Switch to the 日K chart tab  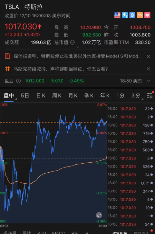click(x=41, y=96)
